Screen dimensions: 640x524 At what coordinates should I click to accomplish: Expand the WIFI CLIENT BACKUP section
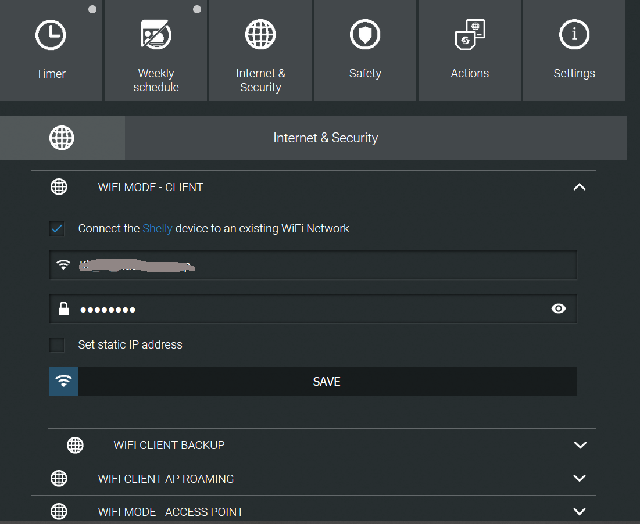tap(580, 445)
